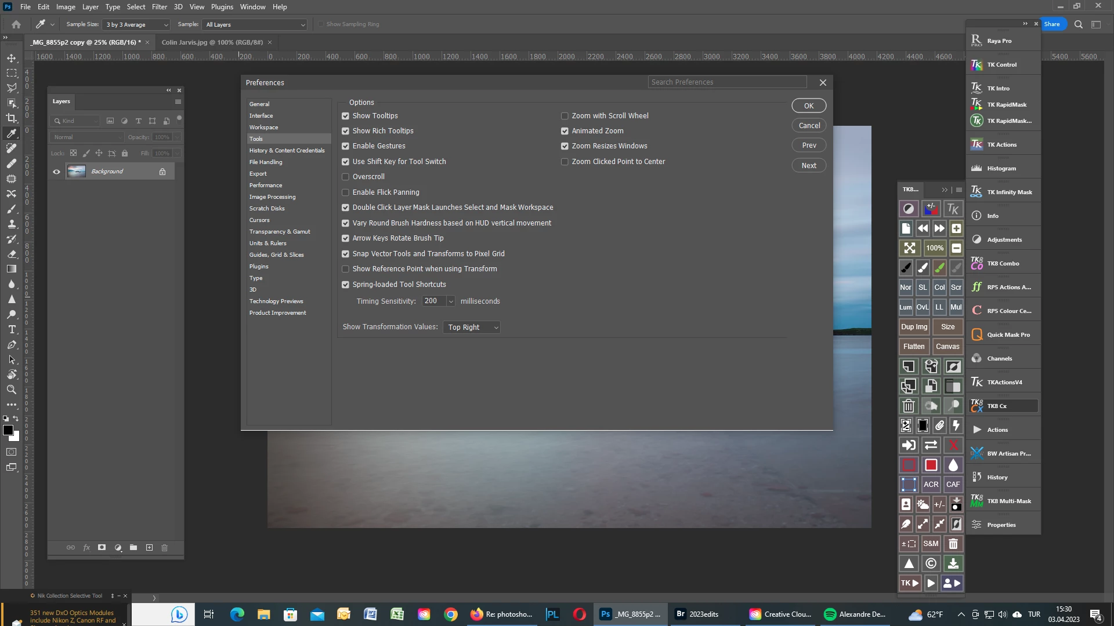Select the Move tool
The image size is (1114, 626).
12,58
